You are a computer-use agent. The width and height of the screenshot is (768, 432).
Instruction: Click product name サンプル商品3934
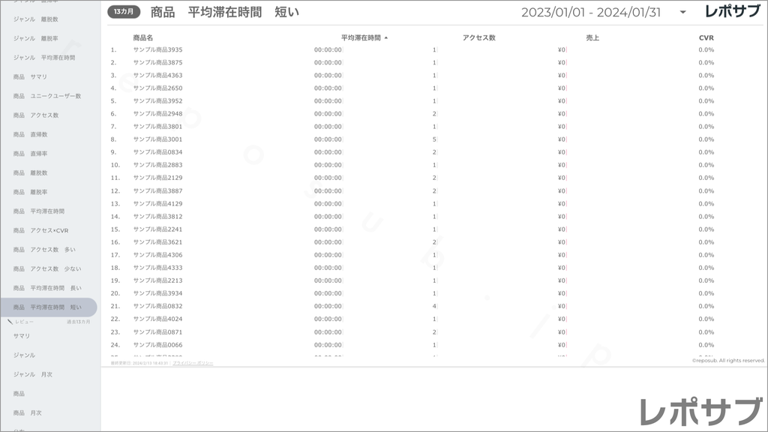[x=157, y=293]
